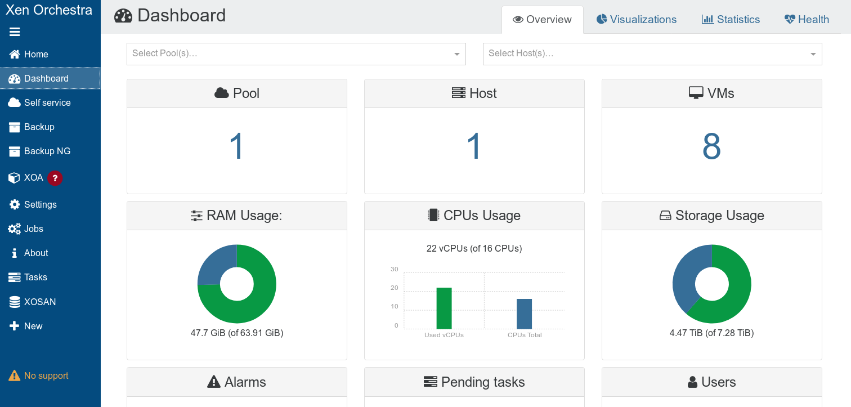851x407 pixels.
Task: Click the red XOA question mark badge
Action: click(x=55, y=178)
